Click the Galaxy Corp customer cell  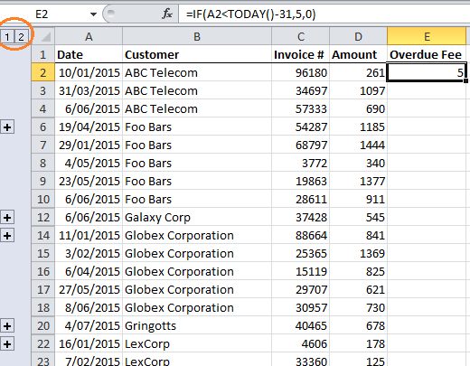coord(197,217)
